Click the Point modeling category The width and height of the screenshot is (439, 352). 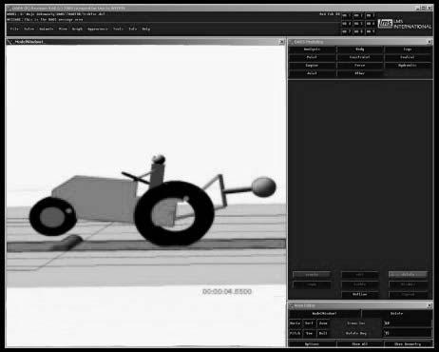point(313,57)
